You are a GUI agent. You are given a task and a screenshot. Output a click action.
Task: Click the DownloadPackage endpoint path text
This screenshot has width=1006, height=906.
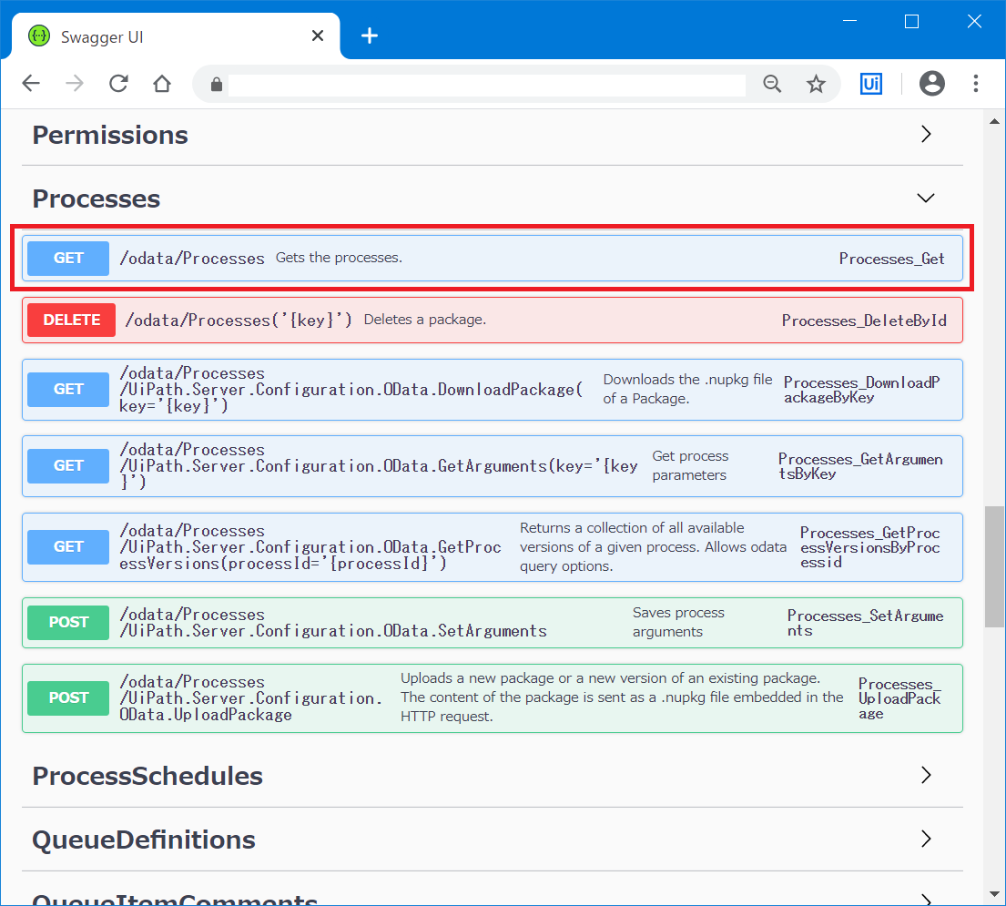pyautogui.click(x=351, y=390)
